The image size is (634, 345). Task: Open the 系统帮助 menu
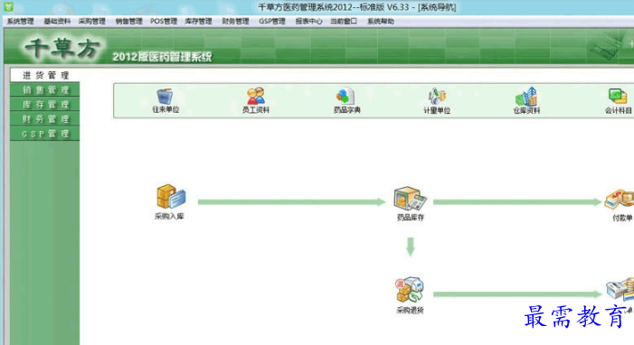tap(381, 22)
